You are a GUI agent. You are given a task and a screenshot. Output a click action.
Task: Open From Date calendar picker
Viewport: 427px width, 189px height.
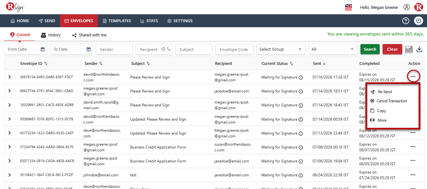point(43,49)
